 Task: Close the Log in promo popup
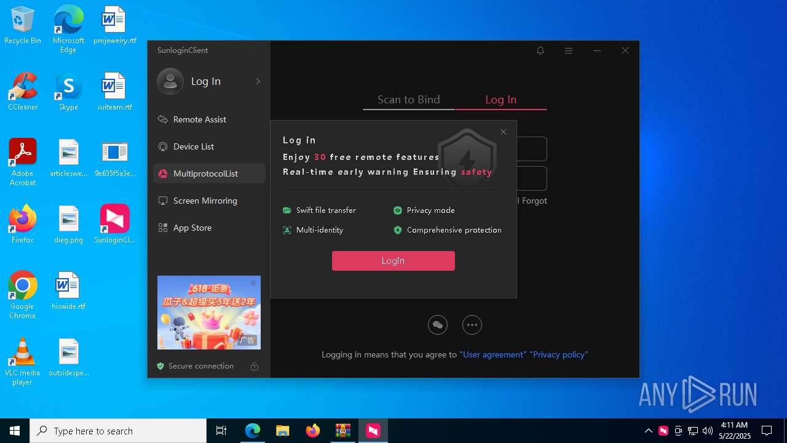coord(504,132)
